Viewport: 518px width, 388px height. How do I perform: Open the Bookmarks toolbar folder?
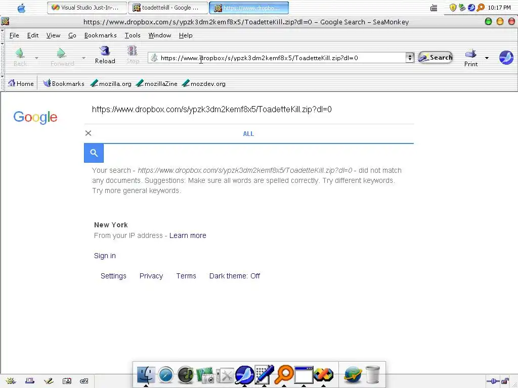pyautogui.click(x=63, y=83)
